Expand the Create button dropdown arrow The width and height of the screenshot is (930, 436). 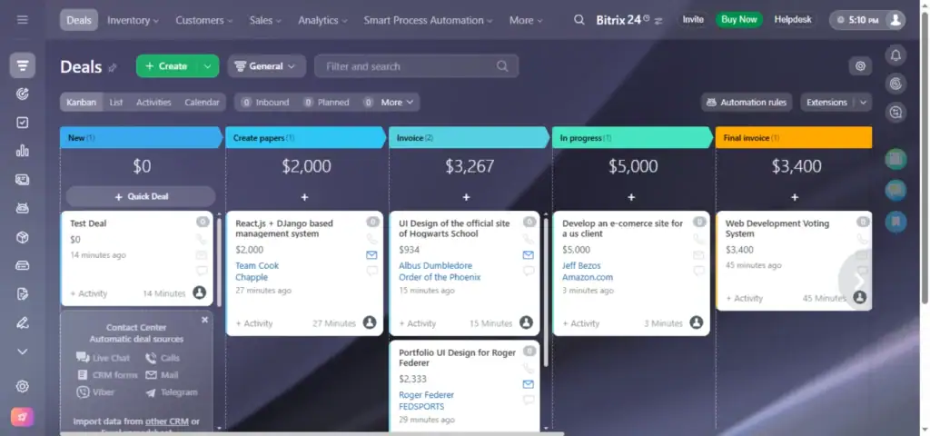point(208,66)
